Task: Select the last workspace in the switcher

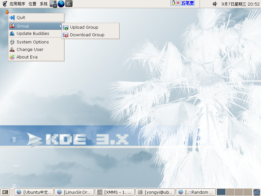Action: coord(248,192)
